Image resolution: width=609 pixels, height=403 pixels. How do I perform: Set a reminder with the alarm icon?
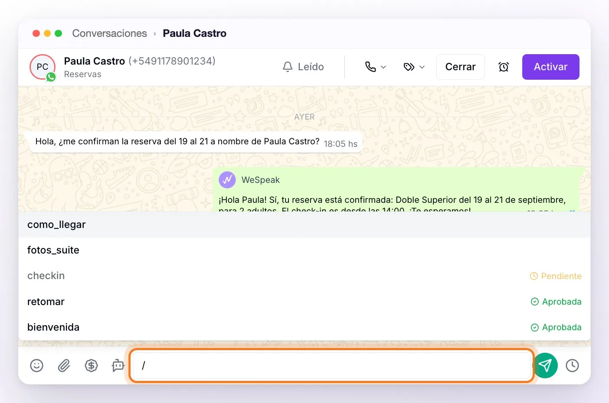click(x=504, y=67)
